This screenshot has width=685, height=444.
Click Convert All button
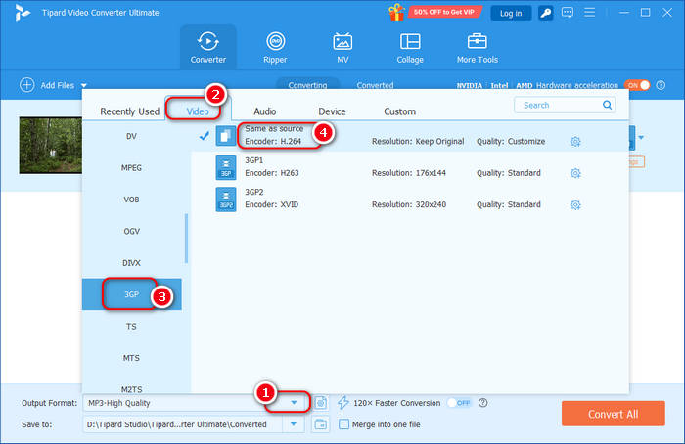click(x=614, y=414)
